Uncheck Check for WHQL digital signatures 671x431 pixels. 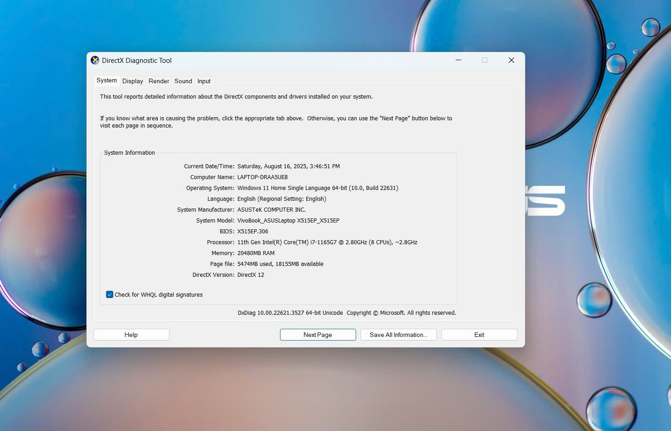click(110, 294)
